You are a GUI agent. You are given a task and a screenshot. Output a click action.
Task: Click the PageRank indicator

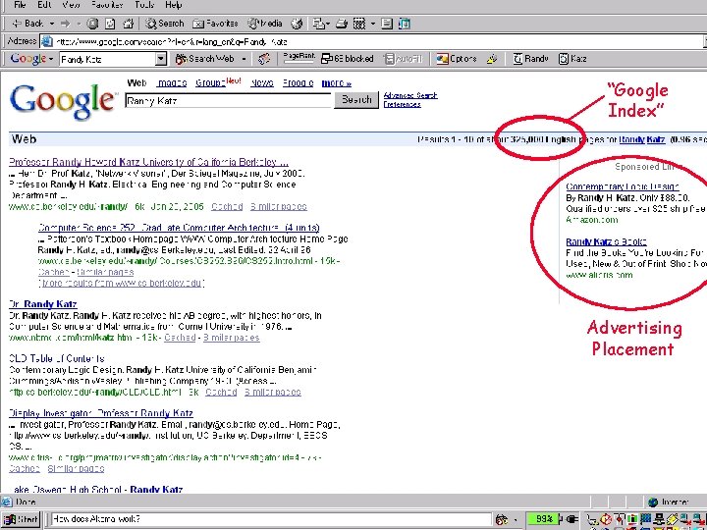(x=299, y=59)
